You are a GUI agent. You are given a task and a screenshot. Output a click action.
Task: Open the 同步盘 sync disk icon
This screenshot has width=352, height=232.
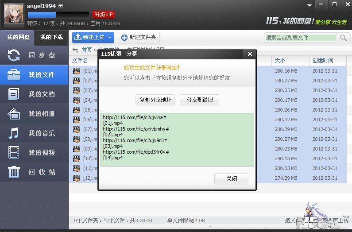[x=14, y=55]
